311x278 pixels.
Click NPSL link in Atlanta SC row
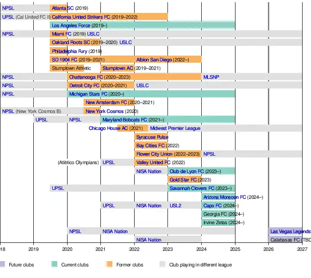[8, 8]
